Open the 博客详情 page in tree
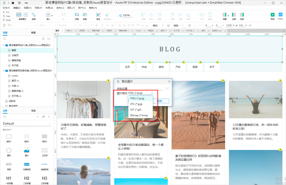Viewport: 286px width, 185px height. click(x=16, y=60)
